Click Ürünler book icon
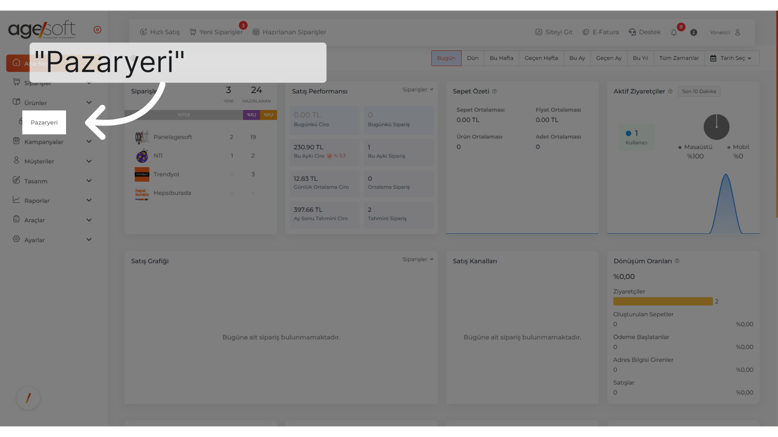The height and width of the screenshot is (437, 778). tap(16, 102)
